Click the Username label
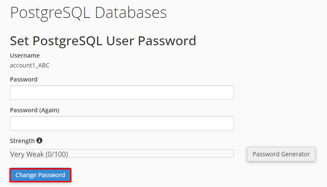Image resolution: width=327 pixels, height=187 pixels. 25,56
